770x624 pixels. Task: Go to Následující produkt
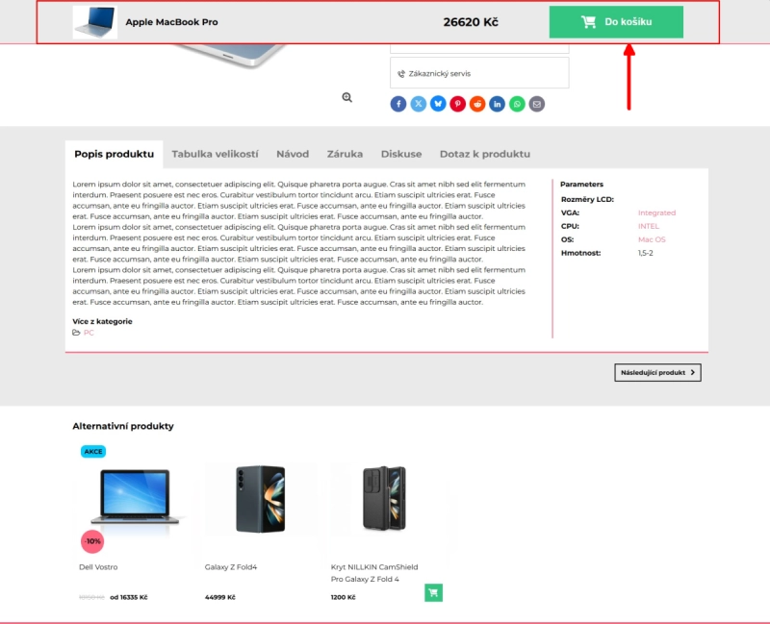pos(657,372)
